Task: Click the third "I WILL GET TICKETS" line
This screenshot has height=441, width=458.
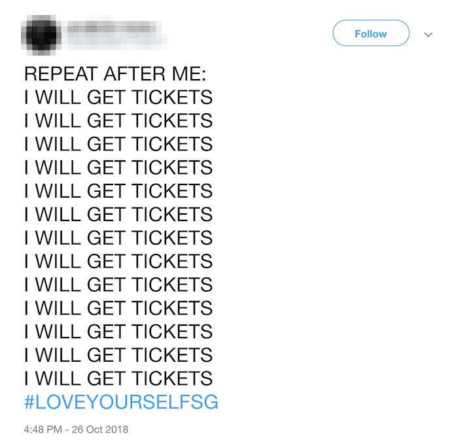Action: (x=118, y=144)
